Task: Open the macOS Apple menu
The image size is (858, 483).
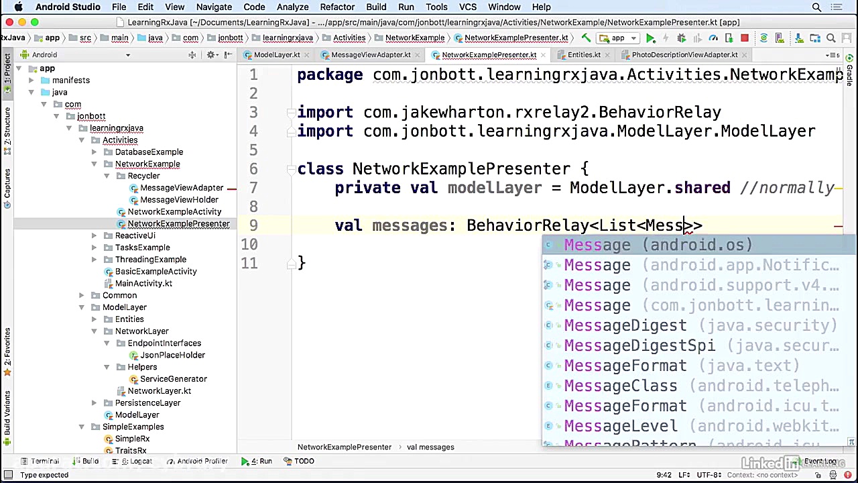Action: (x=18, y=7)
